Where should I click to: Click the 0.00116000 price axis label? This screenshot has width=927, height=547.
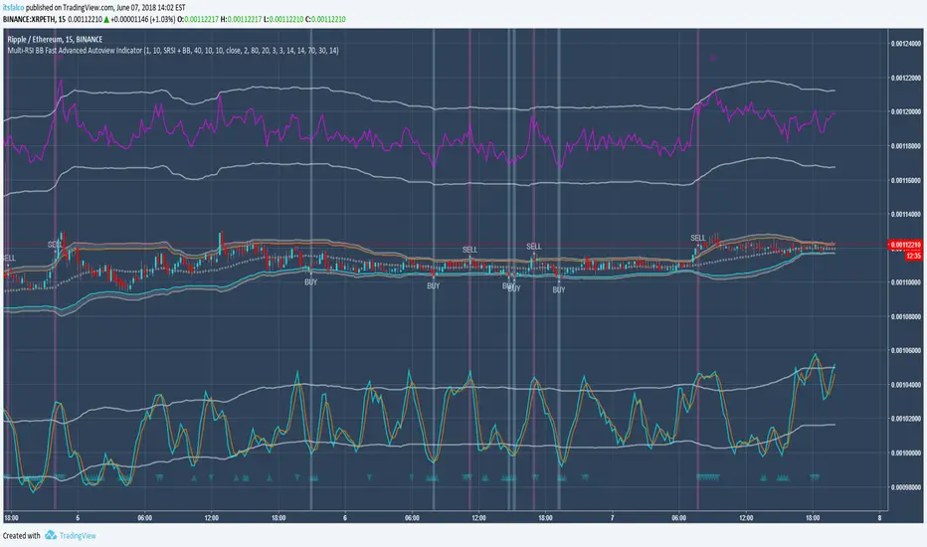[x=906, y=180]
